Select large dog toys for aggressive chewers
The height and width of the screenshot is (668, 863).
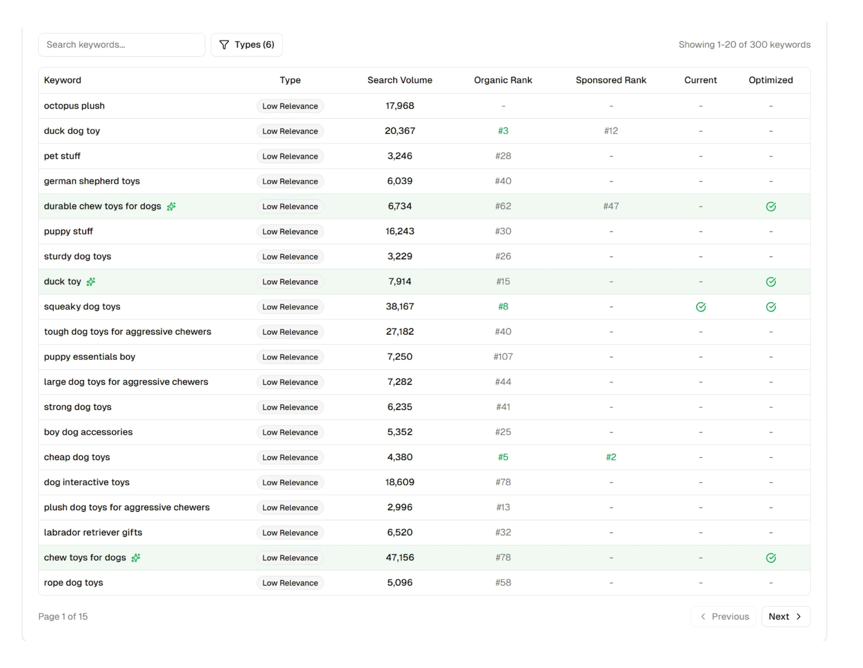(126, 382)
